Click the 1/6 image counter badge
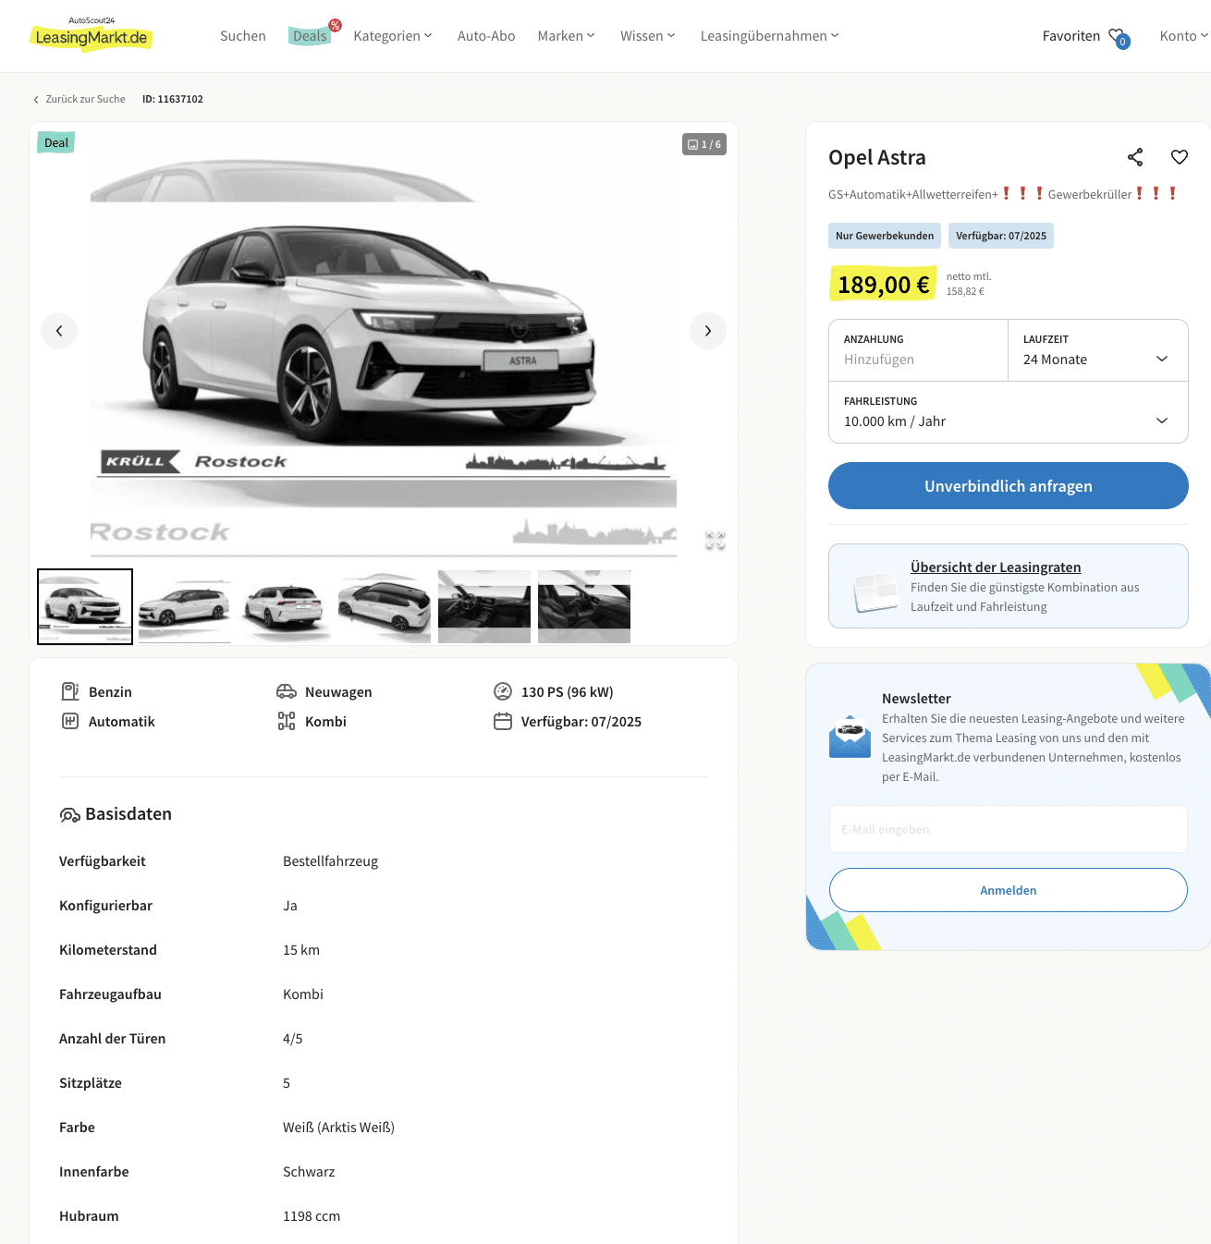 (x=704, y=144)
